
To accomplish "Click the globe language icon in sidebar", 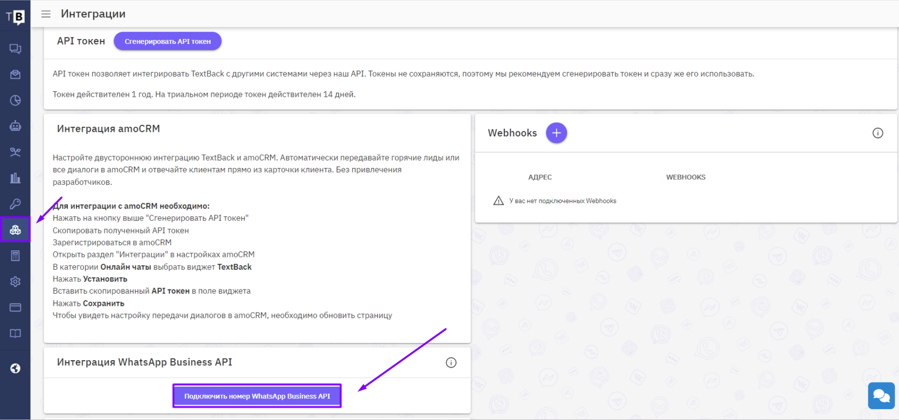I will pos(15,369).
